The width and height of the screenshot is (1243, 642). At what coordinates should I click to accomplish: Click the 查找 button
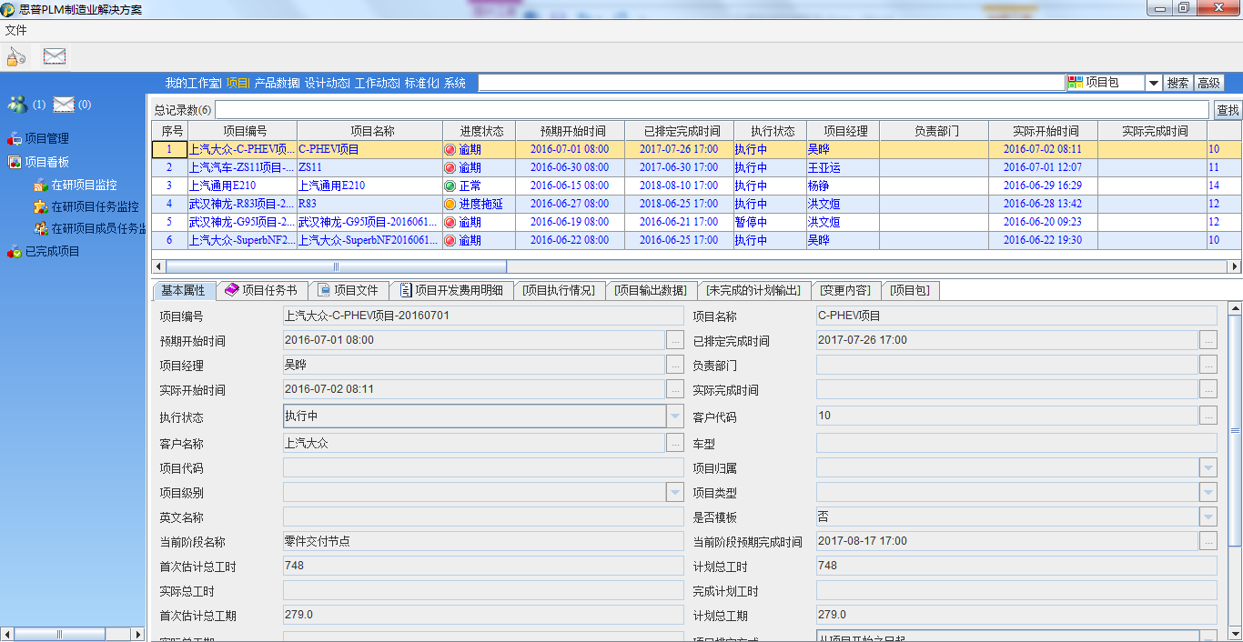[1228, 110]
